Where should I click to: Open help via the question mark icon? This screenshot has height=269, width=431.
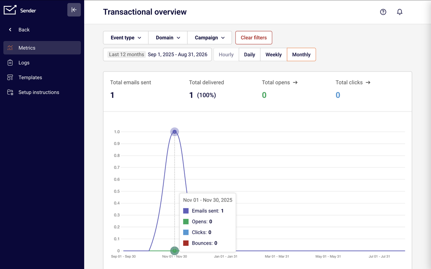[383, 12]
